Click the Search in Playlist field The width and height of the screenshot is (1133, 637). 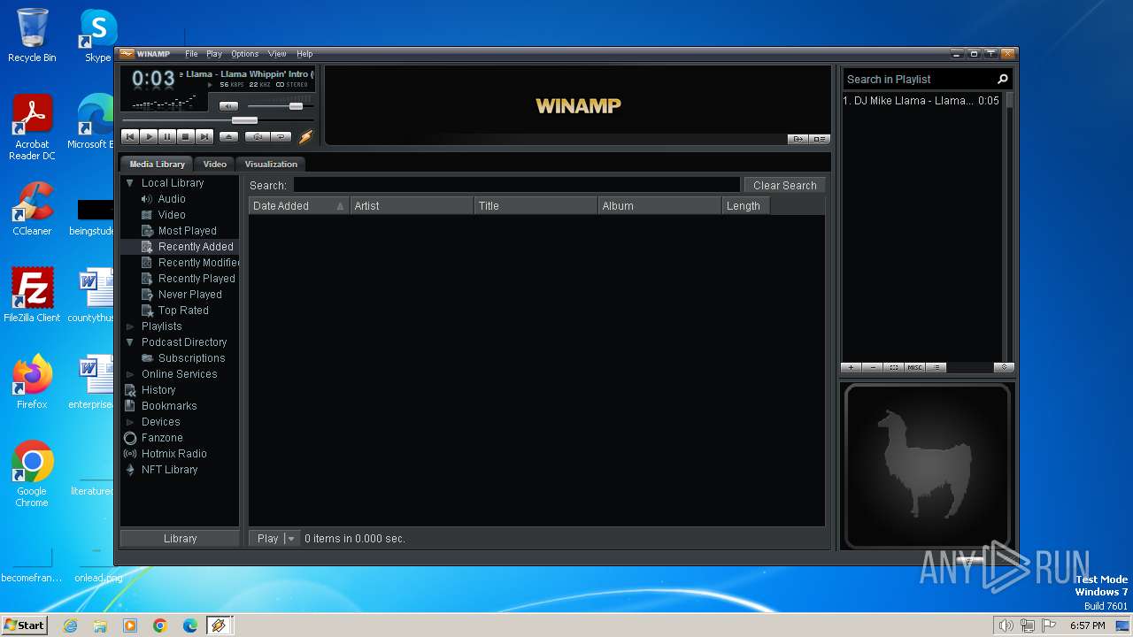919,79
